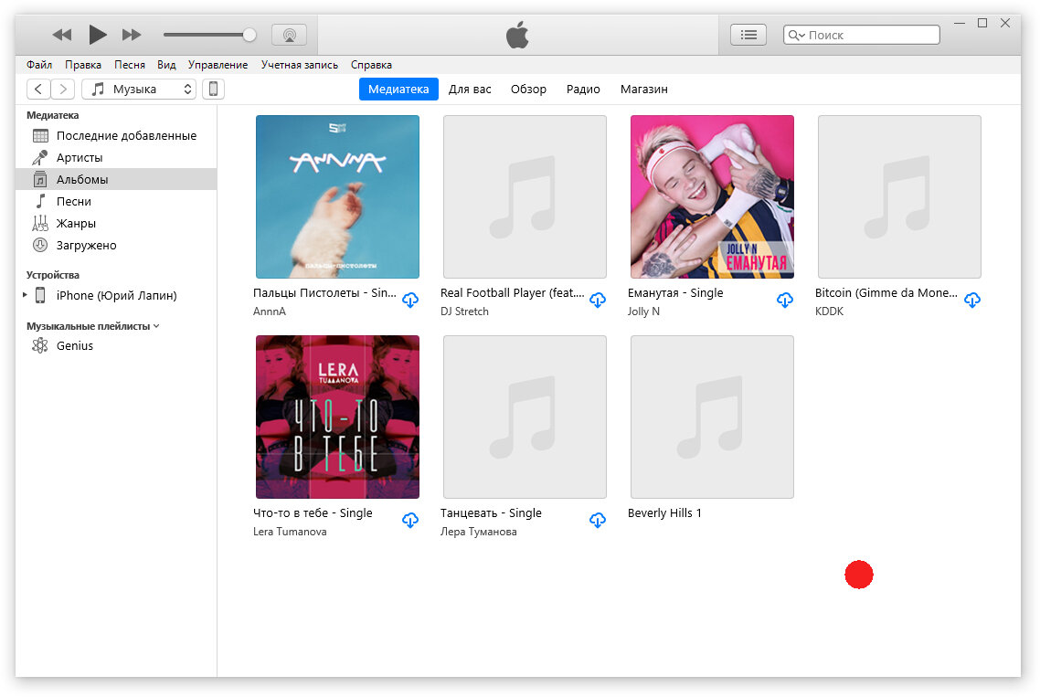Select Последние добавленные in sidebar

click(x=116, y=135)
